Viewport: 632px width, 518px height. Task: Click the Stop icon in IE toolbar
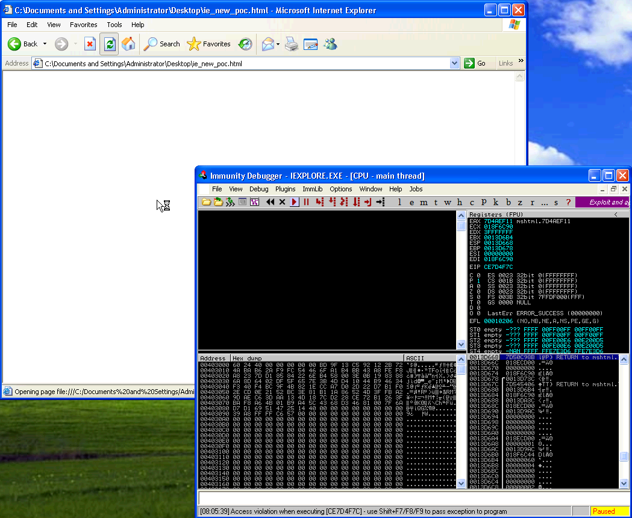[90, 44]
